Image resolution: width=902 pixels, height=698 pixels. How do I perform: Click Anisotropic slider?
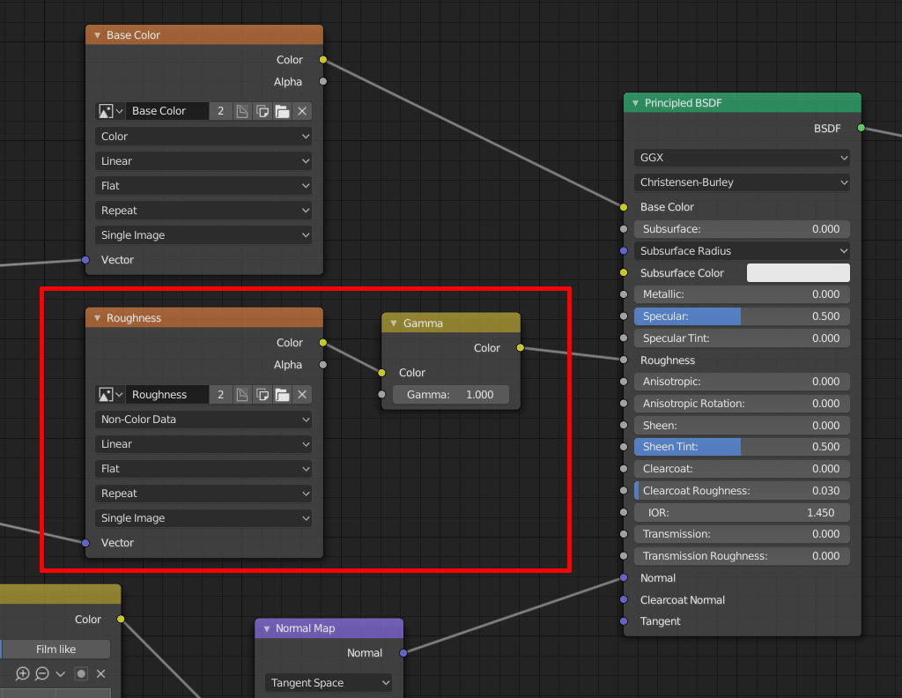[742, 382]
